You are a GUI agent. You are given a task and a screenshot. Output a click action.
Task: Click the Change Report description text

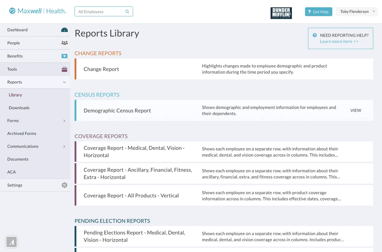pyautogui.click(x=265, y=69)
